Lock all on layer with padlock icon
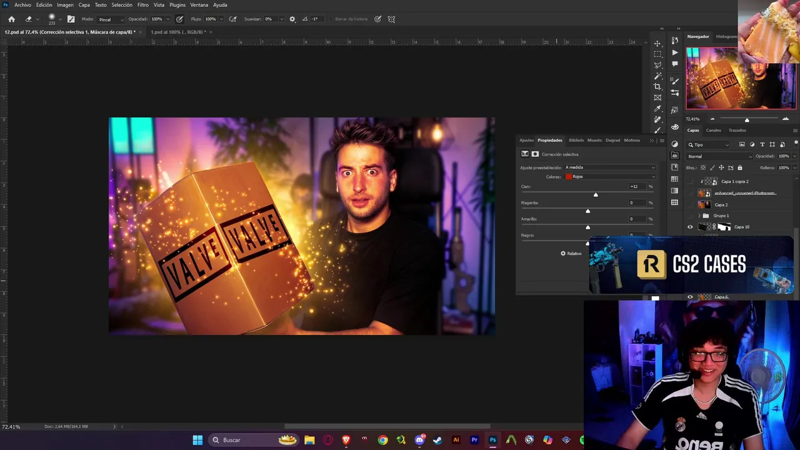This screenshot has height=450, width=800. (x=740, y=168)
